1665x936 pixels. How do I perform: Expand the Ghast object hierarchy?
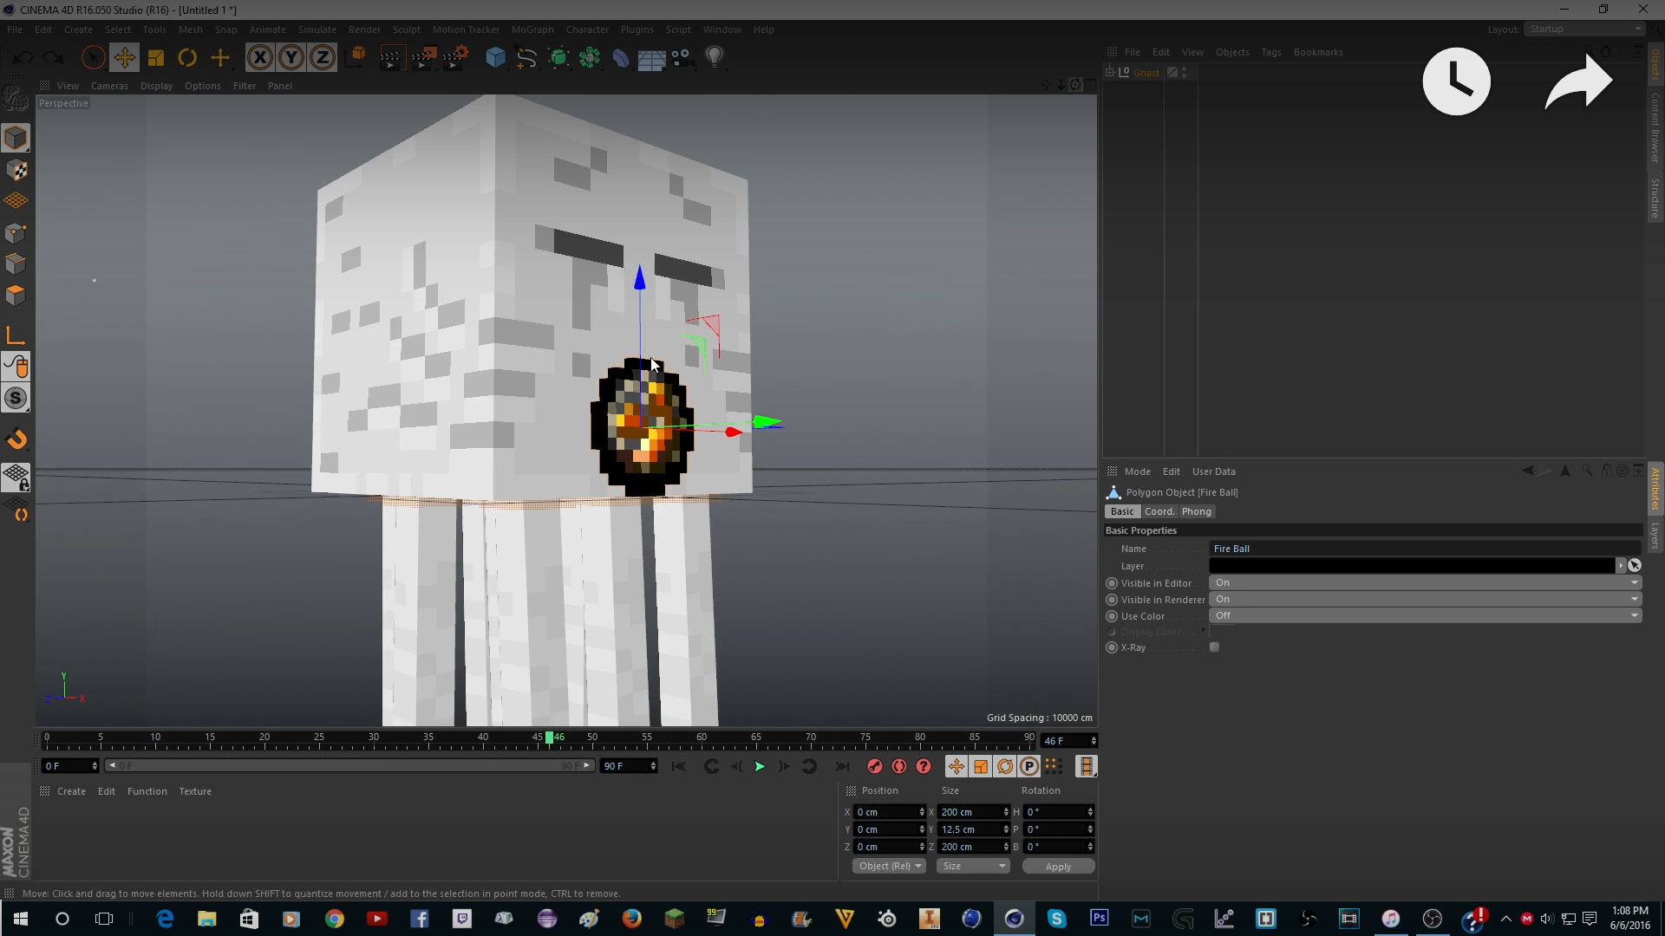[x=1110, y=73]
